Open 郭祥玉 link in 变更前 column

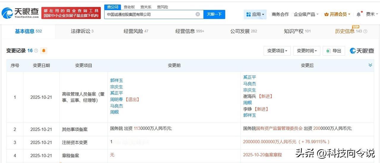pyautogui.click(x=116, y=80)
